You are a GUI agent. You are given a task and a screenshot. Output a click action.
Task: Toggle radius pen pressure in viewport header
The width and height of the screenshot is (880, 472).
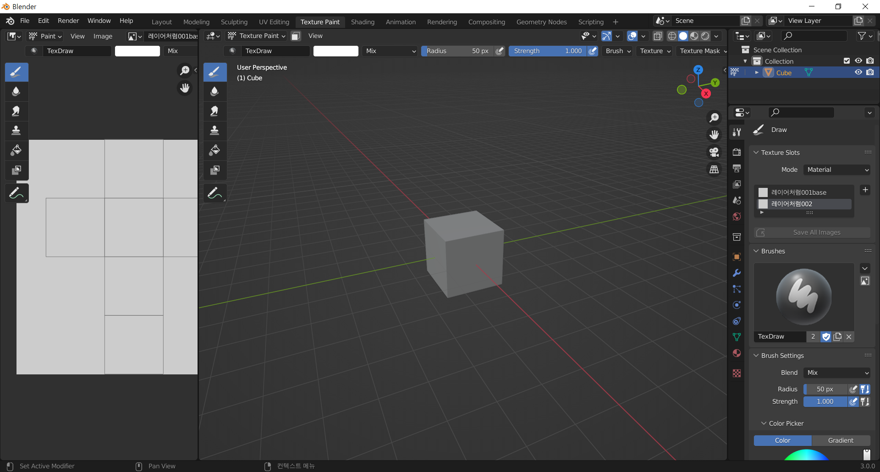tap(500, 51)
